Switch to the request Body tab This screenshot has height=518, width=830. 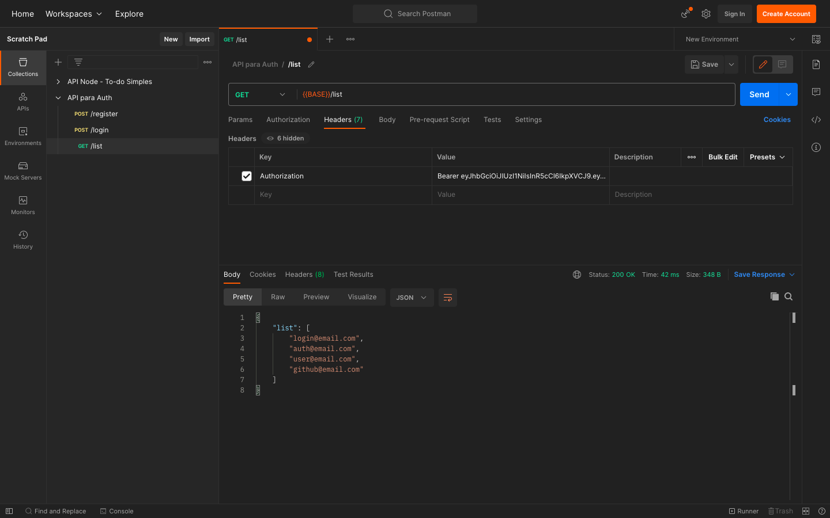point(387,120)
